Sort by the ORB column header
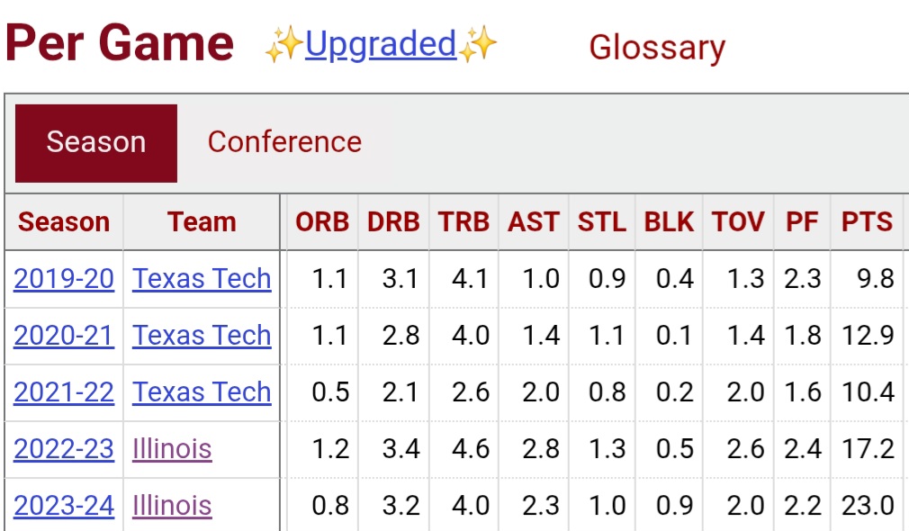Image resolution: width=909 pixels, height=531 pixels. [x=322, y=222]
